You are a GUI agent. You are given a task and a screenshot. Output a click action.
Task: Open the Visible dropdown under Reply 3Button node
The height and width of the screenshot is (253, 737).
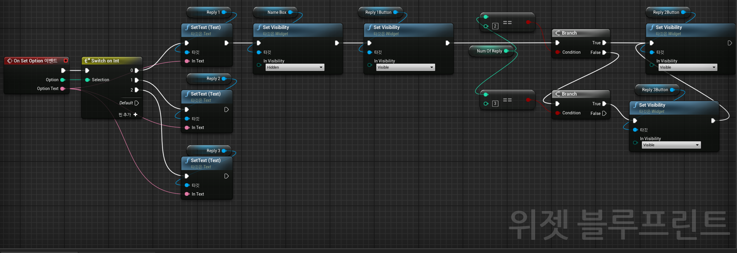pyautogui.click(x=671, y=145)
